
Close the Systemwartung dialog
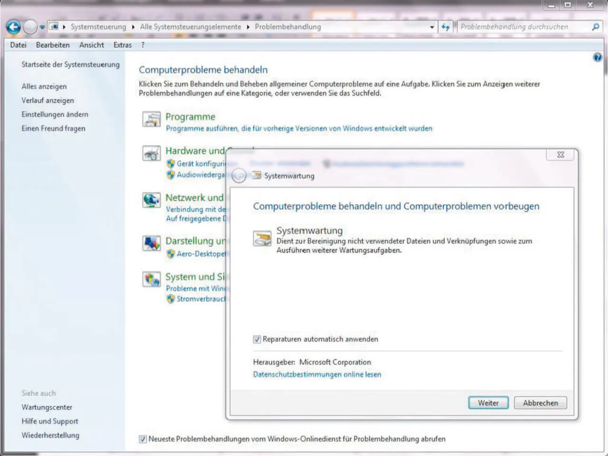click(560, 155)
